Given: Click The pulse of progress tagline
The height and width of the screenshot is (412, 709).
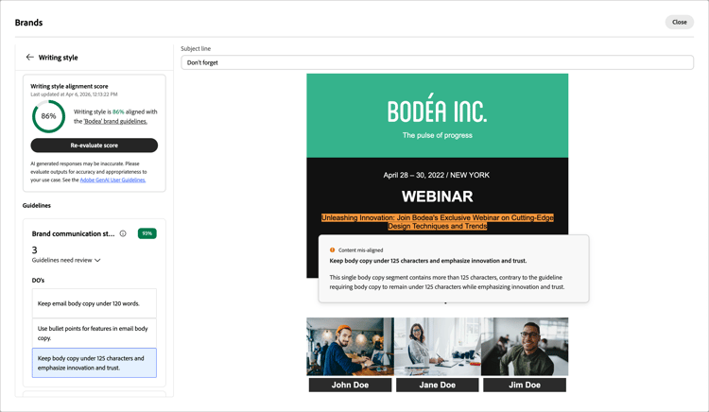Looking at the screenshot, I should (x=438, y=135).
